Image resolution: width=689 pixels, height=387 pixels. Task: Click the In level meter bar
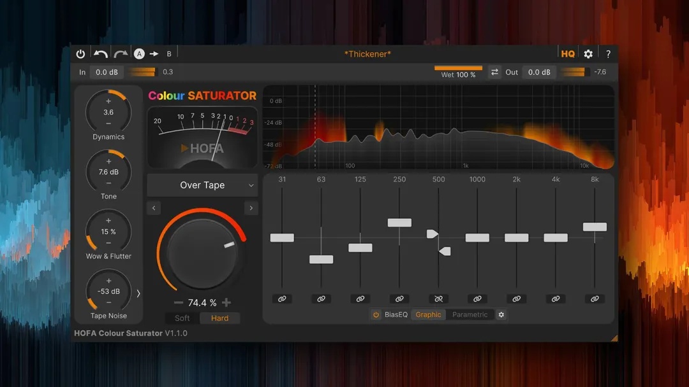coord(142,72)
